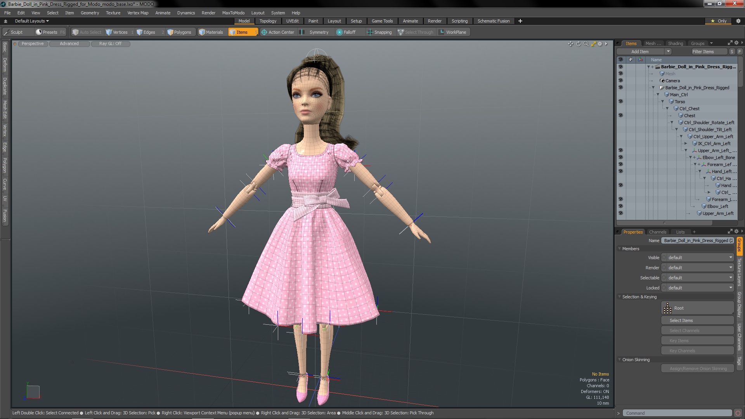Click the viewport pan icon
Screen dimensions: 745x419
tap(570, 44)
